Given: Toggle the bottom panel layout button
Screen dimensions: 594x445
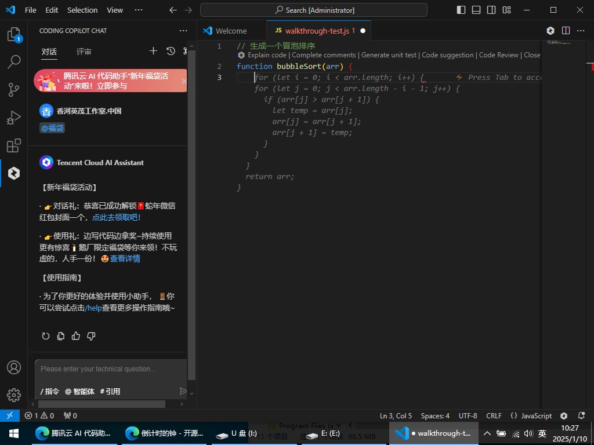Looking at the screenshot, I should click(x=476, y=10).
